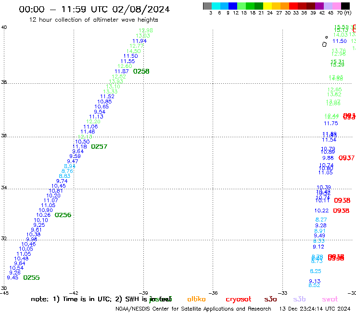Select the 10.54 wave height reading
Viewport: 356px width, 313px height.
point(16,268)
